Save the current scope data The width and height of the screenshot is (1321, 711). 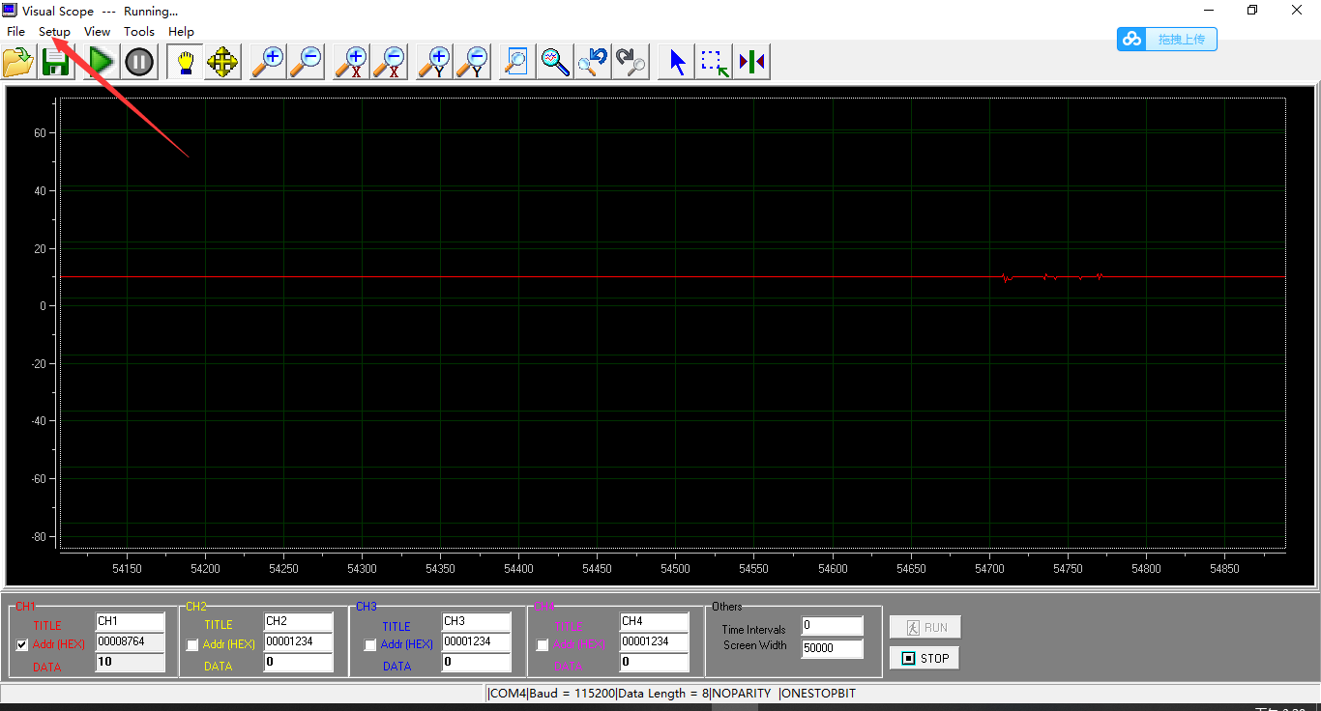(x=55, y=61)
